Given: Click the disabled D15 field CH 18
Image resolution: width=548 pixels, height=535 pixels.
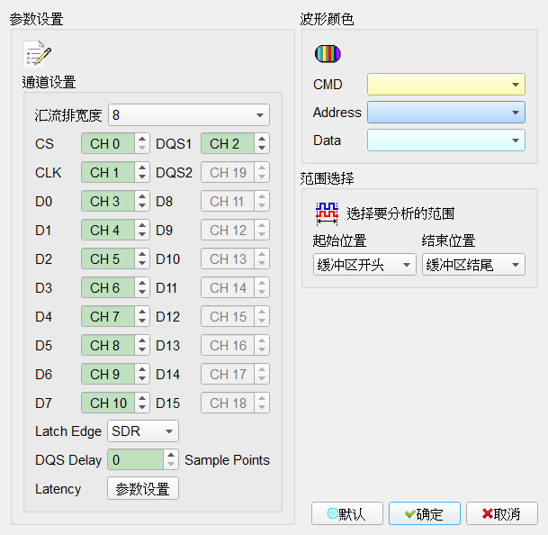Looking at the screenshot, I should point(228,403).
